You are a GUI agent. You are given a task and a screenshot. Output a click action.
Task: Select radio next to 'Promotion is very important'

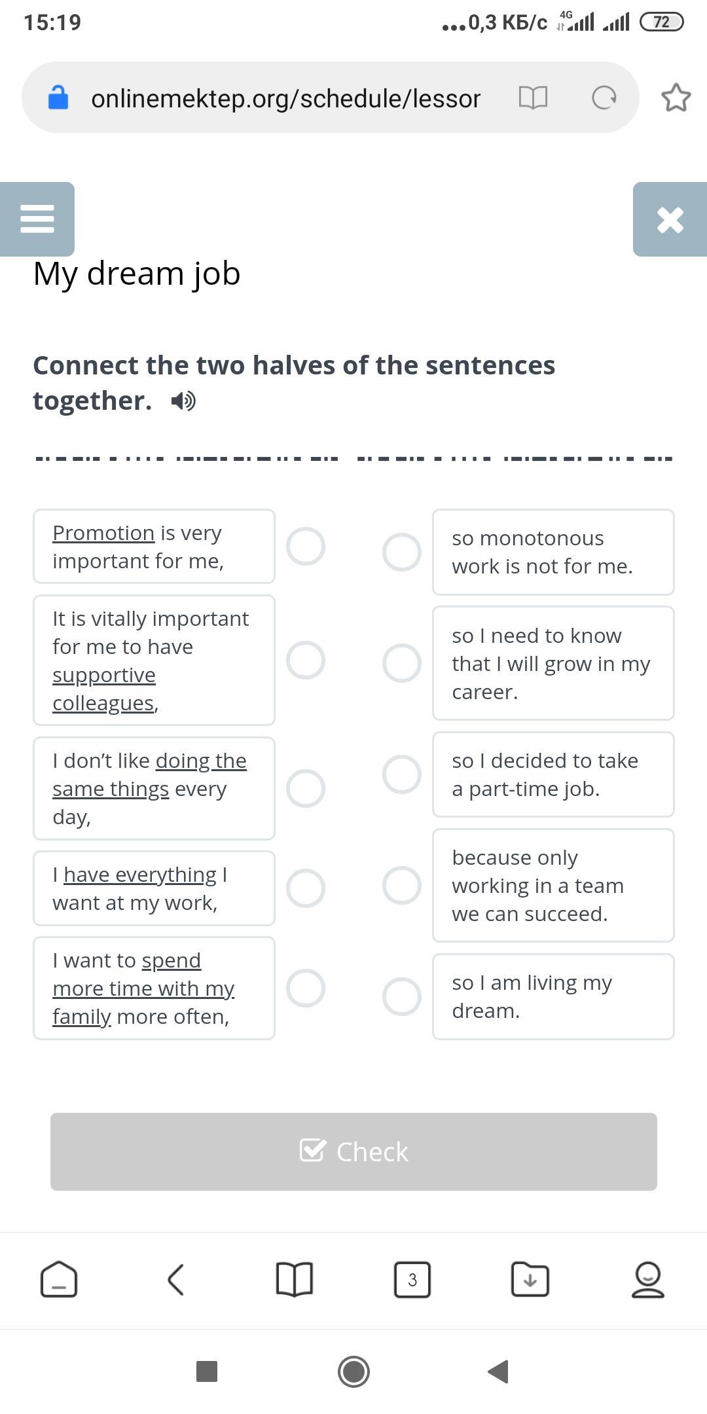pyautogui.click(x=306, y=546)
